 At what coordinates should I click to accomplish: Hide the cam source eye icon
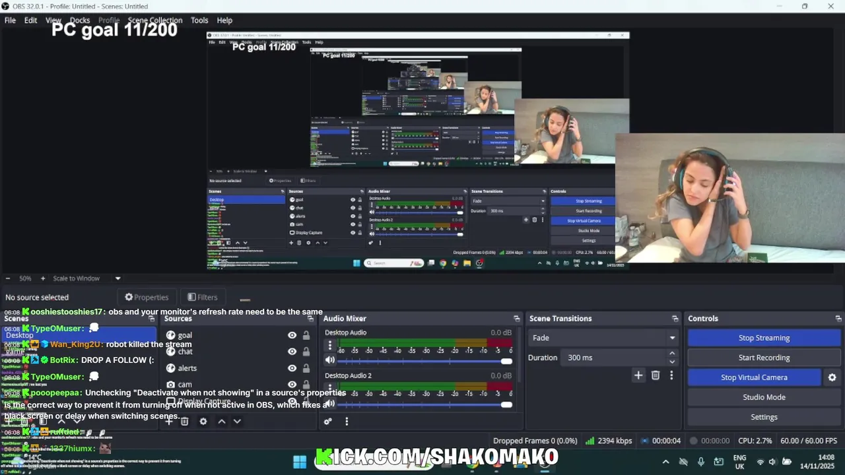click(292, 385)
